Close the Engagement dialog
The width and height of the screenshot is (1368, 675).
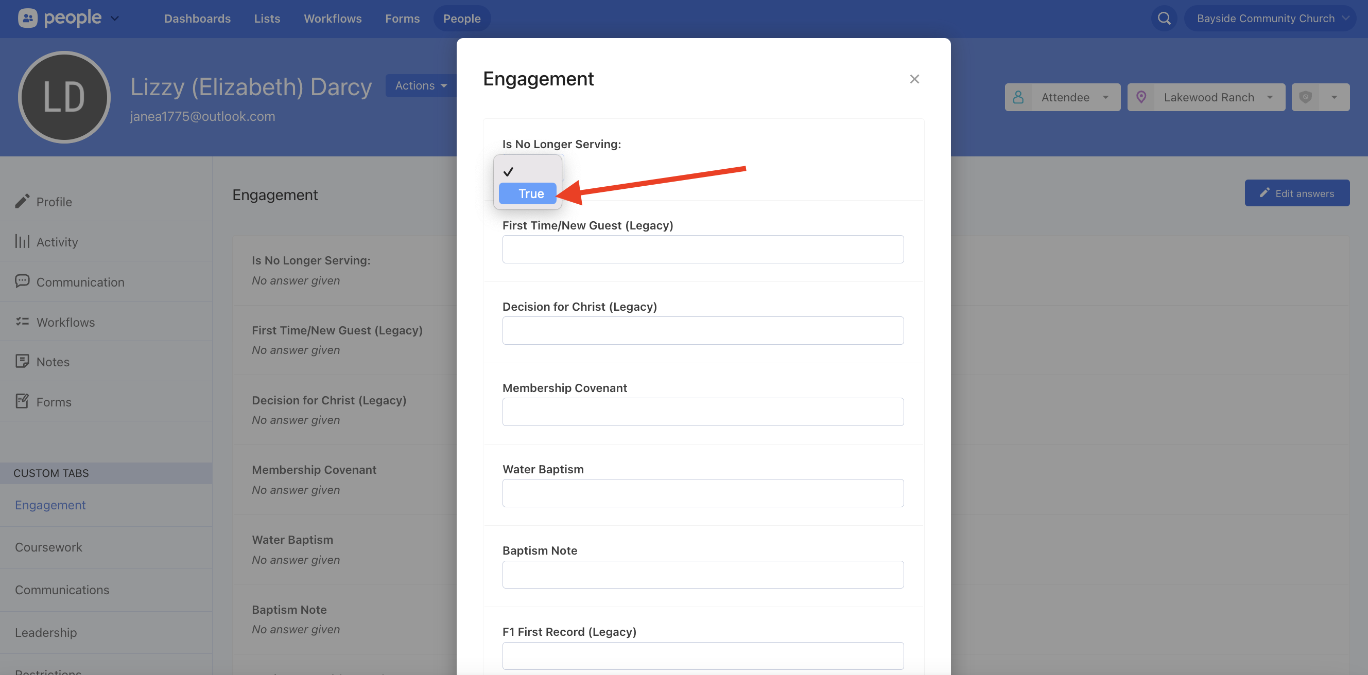pos(914,79)
